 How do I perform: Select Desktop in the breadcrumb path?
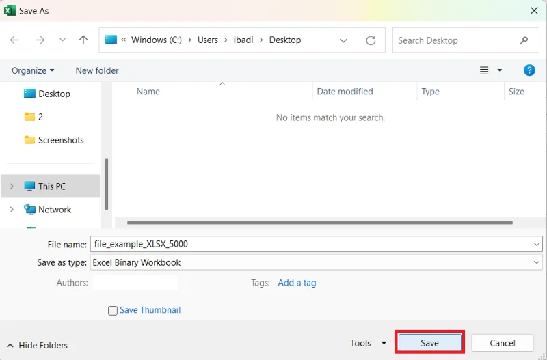(285, 40)
